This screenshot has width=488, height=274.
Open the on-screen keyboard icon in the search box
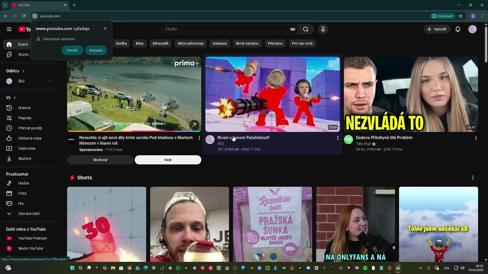click(292, 29)
